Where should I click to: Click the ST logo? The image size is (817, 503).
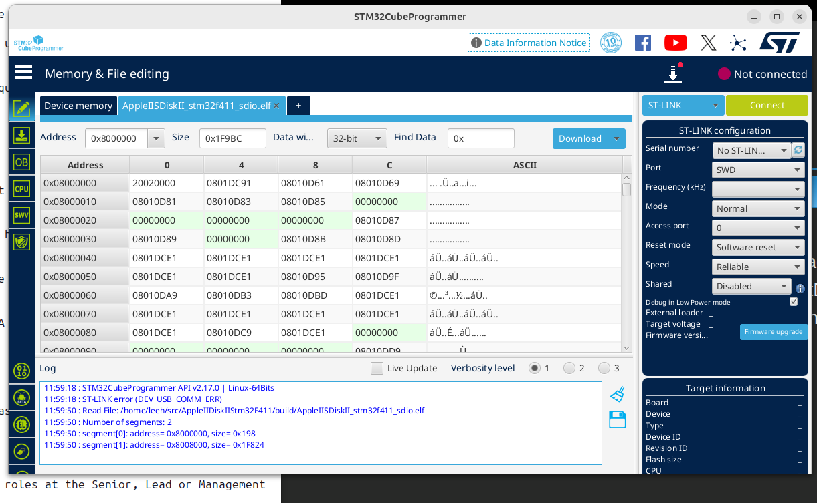click(x=779, y=43)
